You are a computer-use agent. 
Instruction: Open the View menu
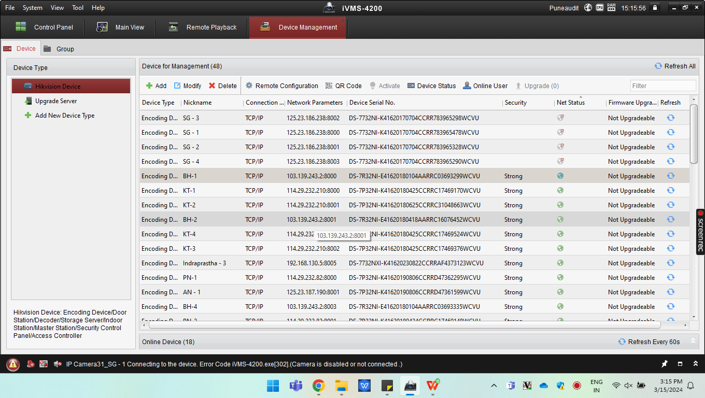tap(58, 8)
